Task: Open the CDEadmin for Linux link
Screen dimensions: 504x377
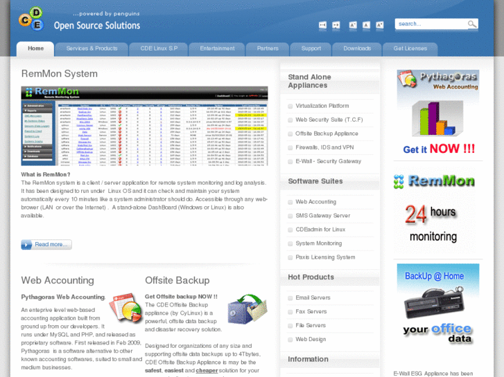Action: pyautogui.click(x=320, y=230)
